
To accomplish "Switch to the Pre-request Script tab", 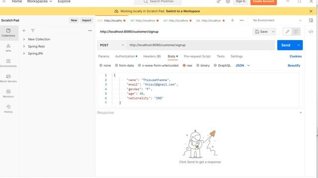I will tap(197, 56).
